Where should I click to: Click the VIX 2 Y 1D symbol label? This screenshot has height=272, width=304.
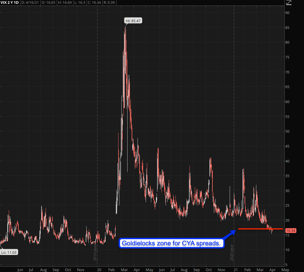10,3
